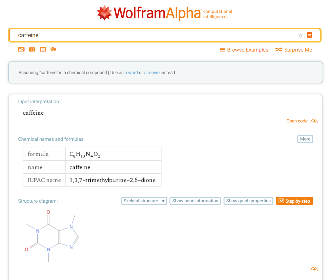The width and height of the screenshot is (330, 280).
Task: Click the cloud icon below structure diagram
Action: 314,269
